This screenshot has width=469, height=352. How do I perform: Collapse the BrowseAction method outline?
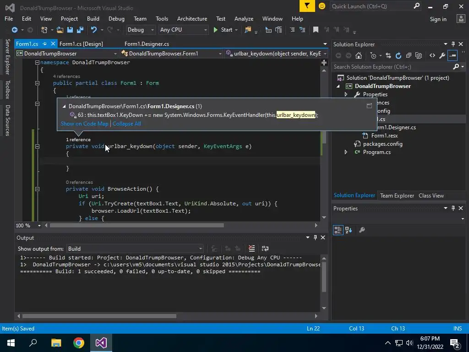38,189
